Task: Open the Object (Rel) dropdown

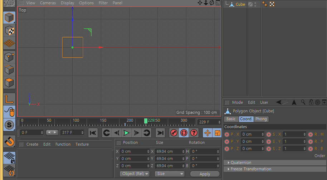Action: (x=135, y=174)
